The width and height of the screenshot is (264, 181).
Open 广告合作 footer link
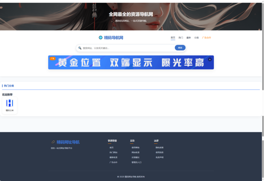114,162
